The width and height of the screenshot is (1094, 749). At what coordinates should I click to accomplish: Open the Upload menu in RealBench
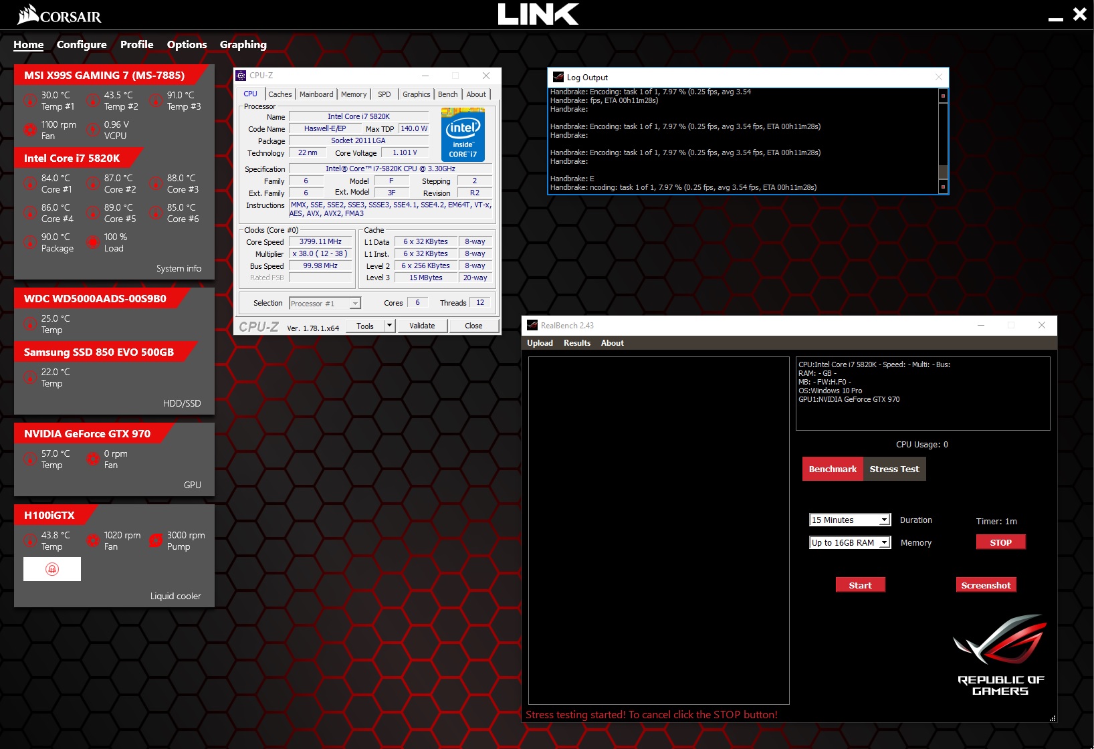[540, 343]
